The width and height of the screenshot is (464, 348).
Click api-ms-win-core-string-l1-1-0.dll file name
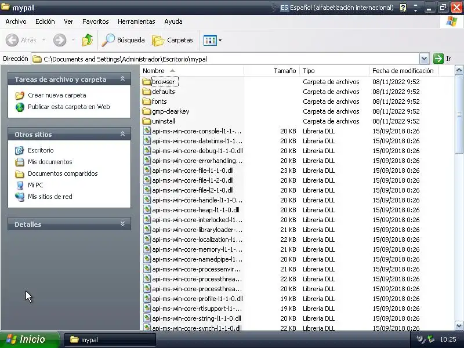point(197,318)
